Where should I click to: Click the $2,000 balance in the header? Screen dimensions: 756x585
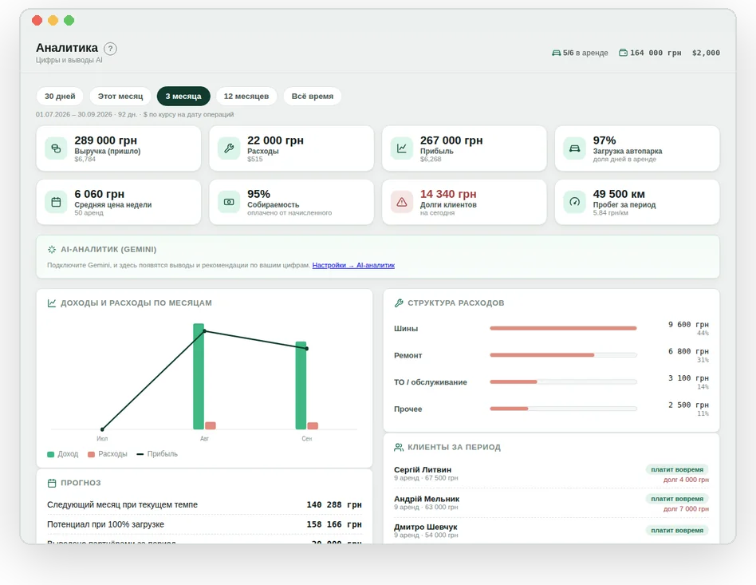pyautogui.click(x=706, y=53)
